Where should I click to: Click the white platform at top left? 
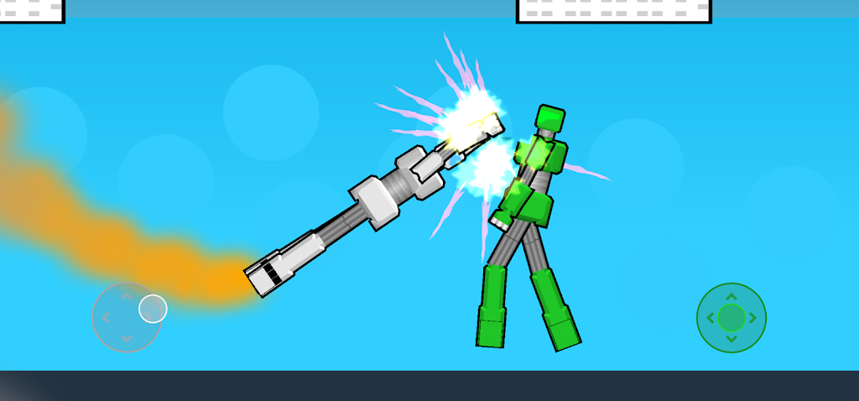tap(31, 9)
